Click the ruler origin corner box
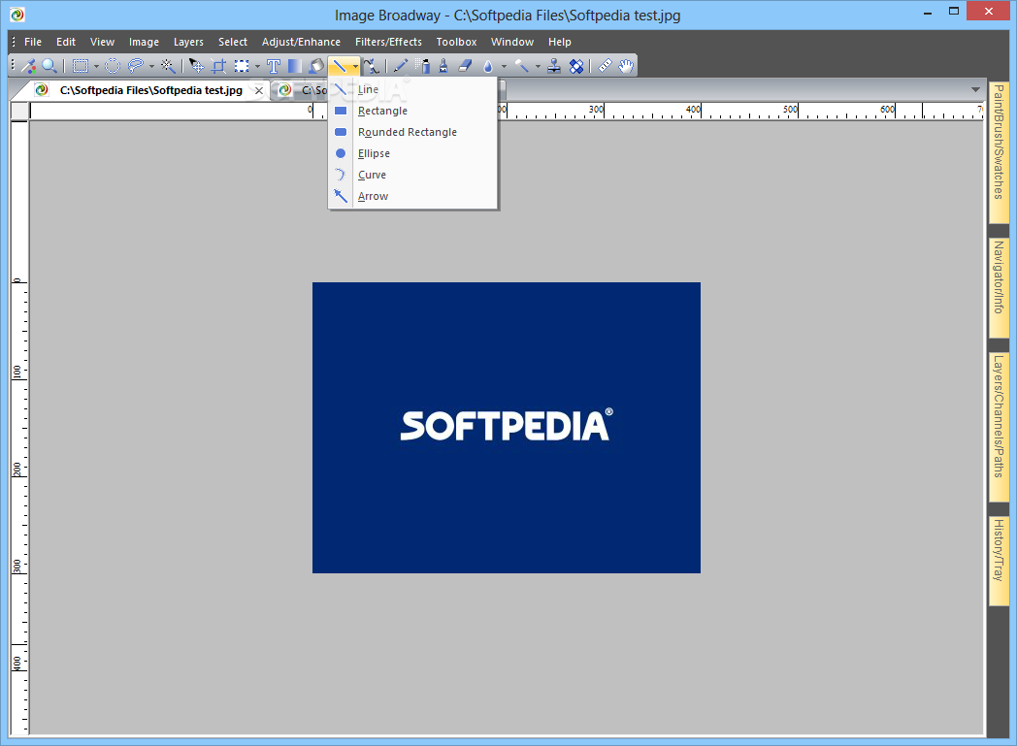Viewport: 1017px width, 746px height. (19, 111)
